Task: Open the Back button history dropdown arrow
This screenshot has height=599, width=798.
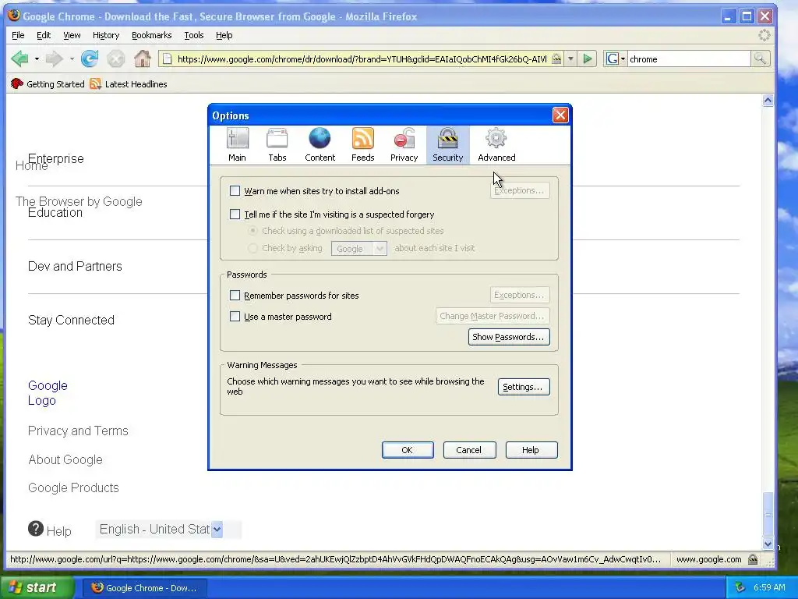Action: point(37,59)
